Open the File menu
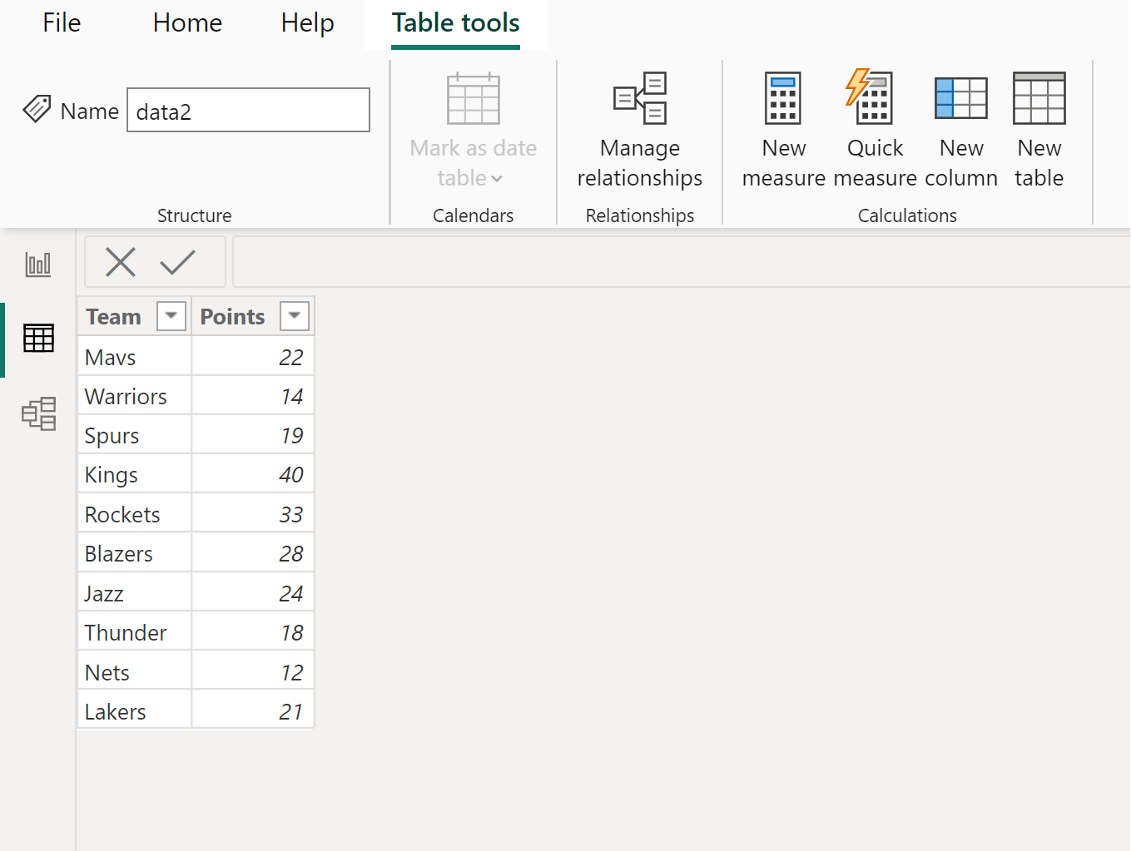 click(x=62, y=23)
